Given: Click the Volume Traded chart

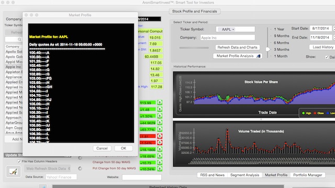Looking at the screenshot, I should click(x=254, y=144).
